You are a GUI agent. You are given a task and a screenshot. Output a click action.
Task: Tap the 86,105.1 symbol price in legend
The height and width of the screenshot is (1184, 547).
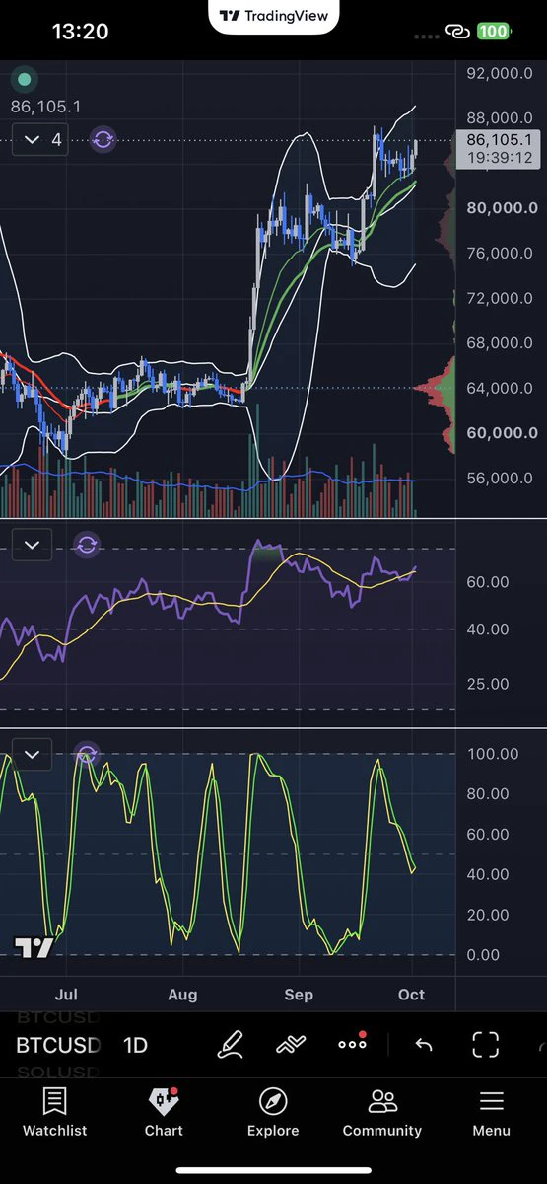coord(46,107)
